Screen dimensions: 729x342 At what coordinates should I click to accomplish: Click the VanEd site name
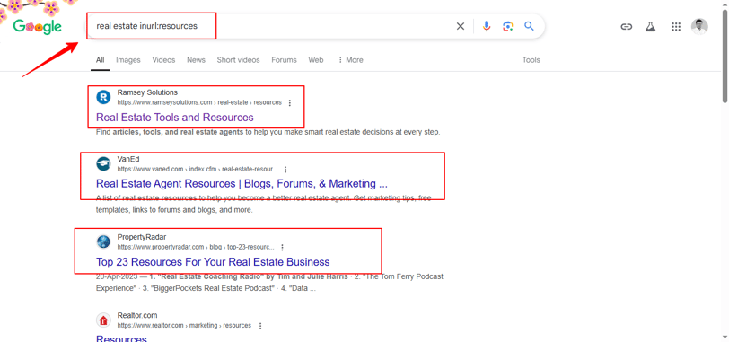pyautogui.click(x=128, y=160)
